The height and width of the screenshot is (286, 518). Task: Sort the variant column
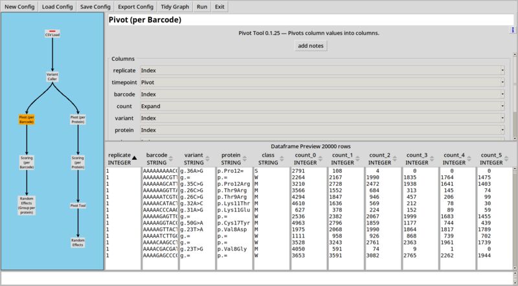pyautogui.click(x=208, y=159)
